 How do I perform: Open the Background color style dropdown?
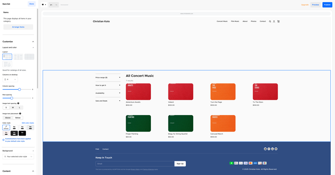[x=18, y=157]
